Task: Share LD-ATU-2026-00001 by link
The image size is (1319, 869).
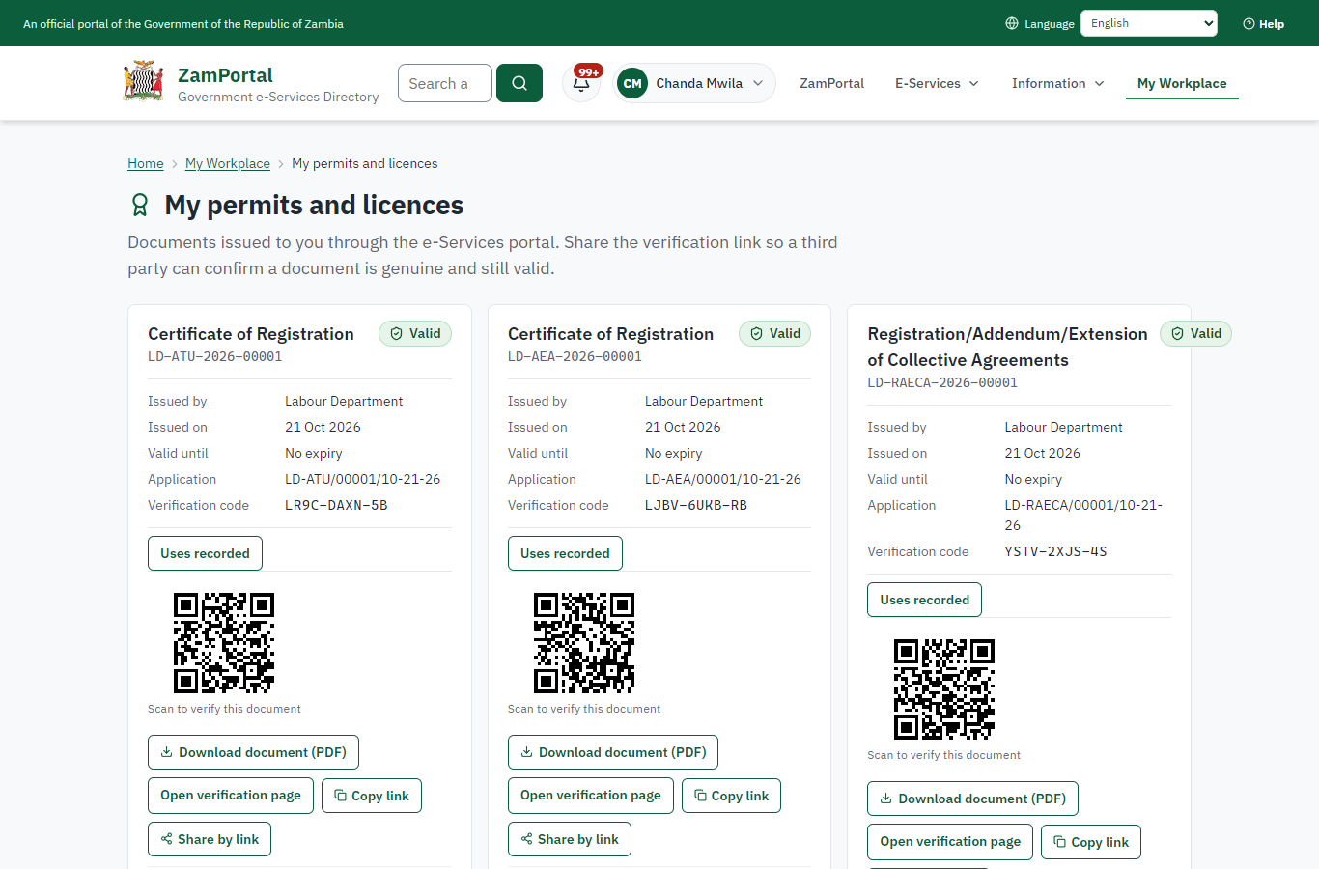Action: (210, 839)
